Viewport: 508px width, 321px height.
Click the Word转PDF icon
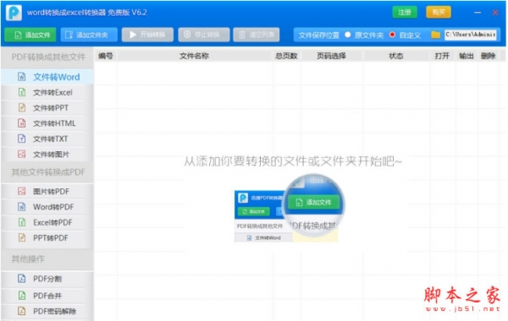(x=21, y=207)
